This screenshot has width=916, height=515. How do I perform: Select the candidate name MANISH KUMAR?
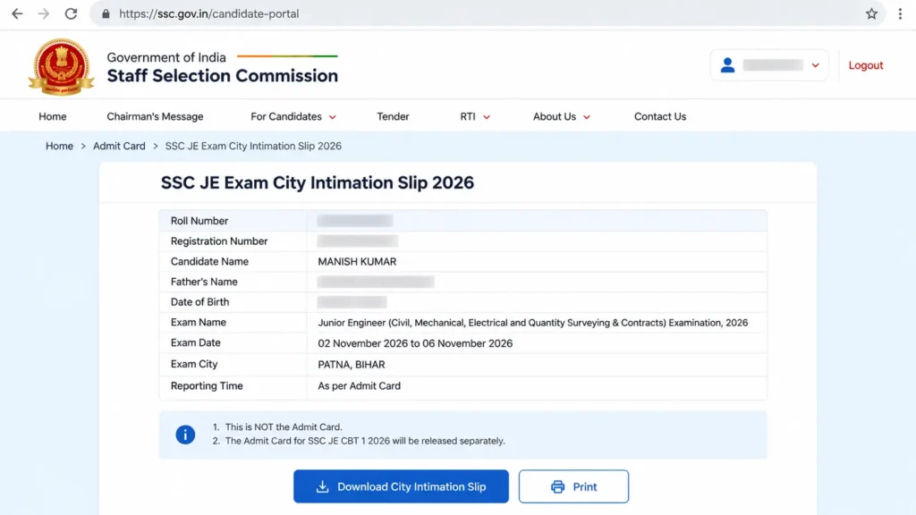357,262
